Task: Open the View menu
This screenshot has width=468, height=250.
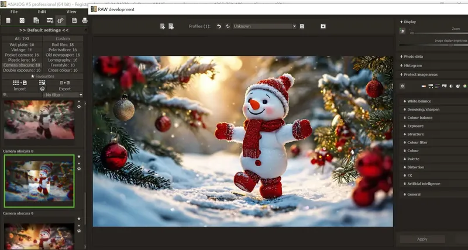Action: tap(71, 12)
